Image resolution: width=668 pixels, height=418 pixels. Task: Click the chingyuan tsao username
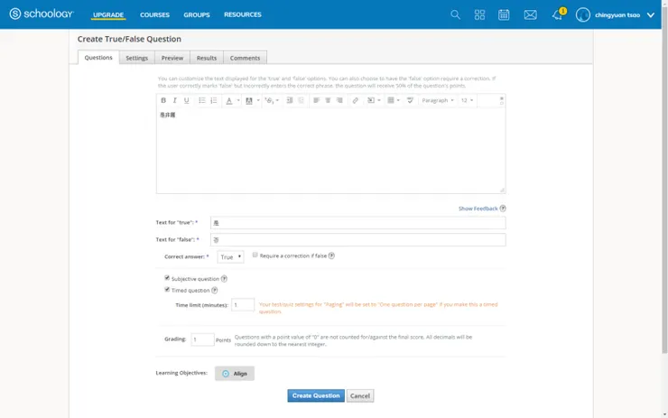[617, 15]
